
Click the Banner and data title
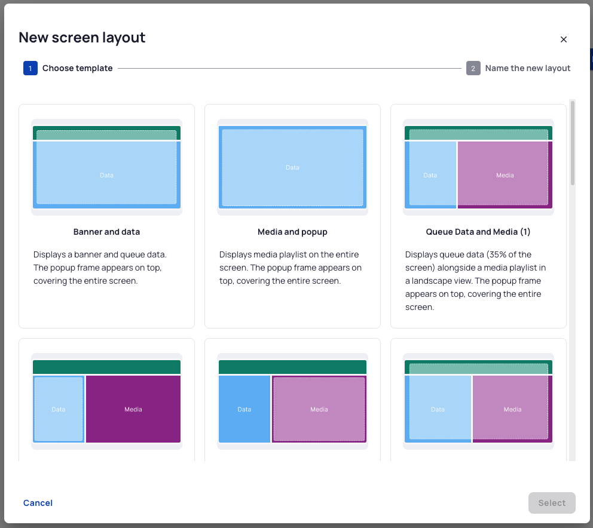106,232
